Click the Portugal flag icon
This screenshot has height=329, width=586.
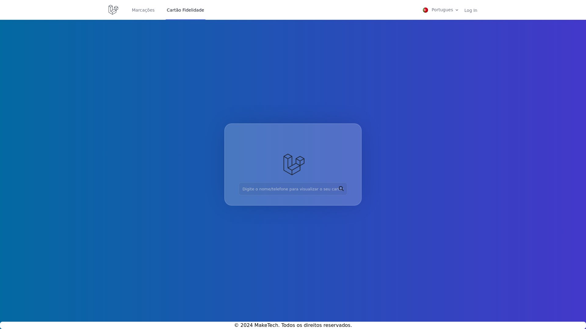425,10
